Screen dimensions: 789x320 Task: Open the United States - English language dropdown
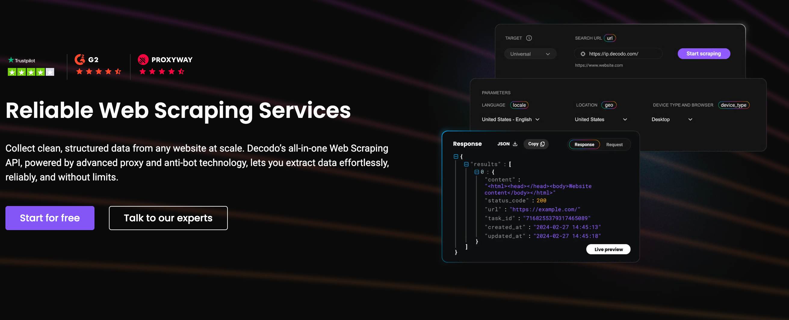pyautogui.click(x=511, y=119)
